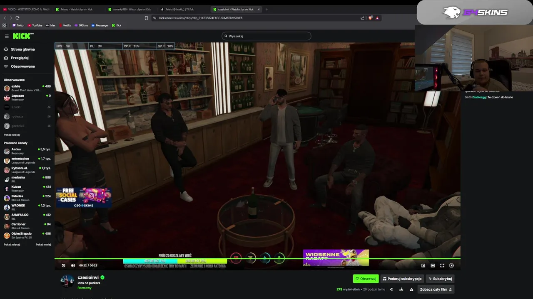Open the Netflix bookmark
533x299 pixels.
[x=65, y=25]
